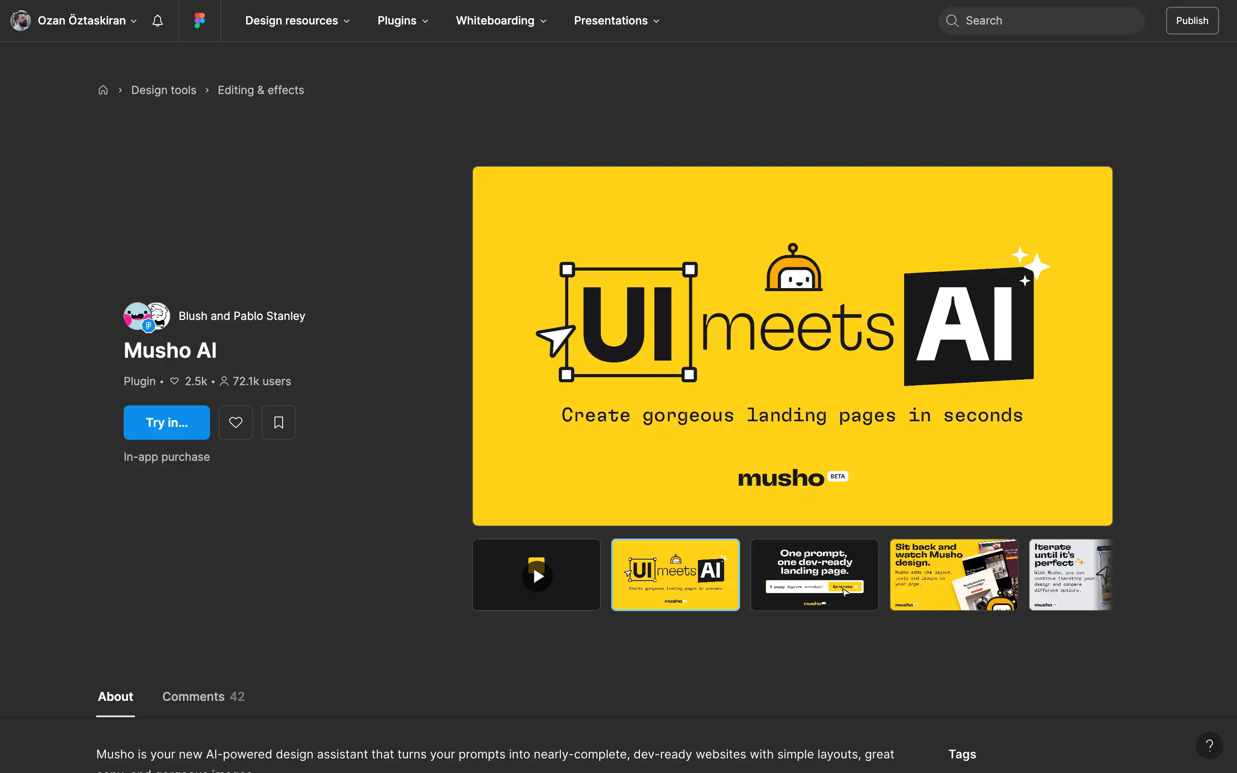The image size is (1237, 773).
Task: Open the Design tools breadcrumb
Action: click(x=164, y=90)
